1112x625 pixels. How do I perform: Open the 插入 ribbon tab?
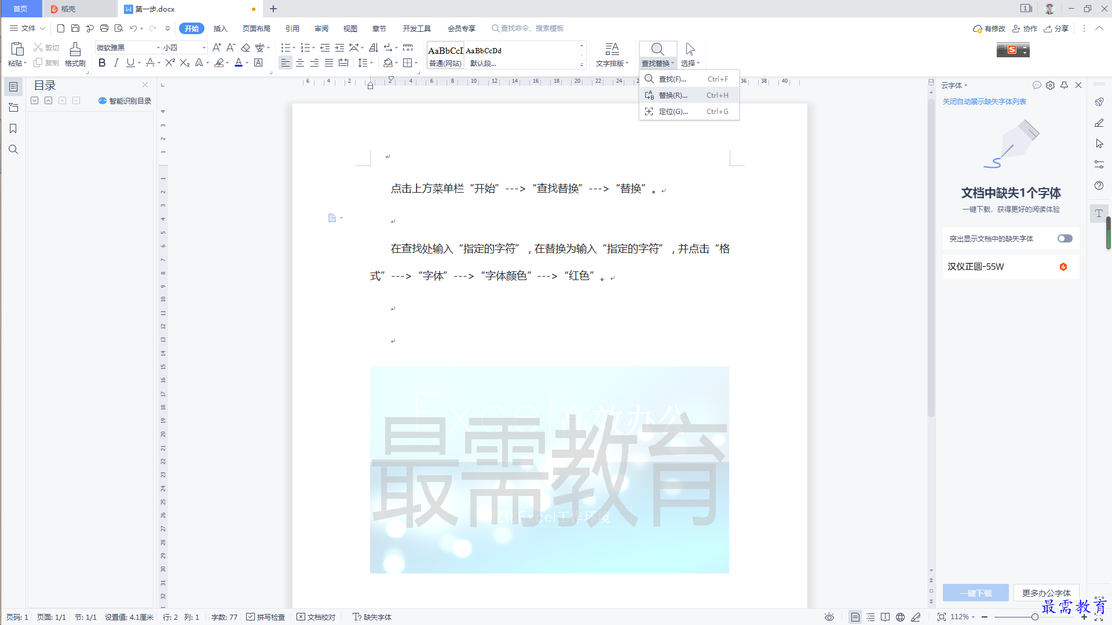pyautogui.click(x=220, y=28)
